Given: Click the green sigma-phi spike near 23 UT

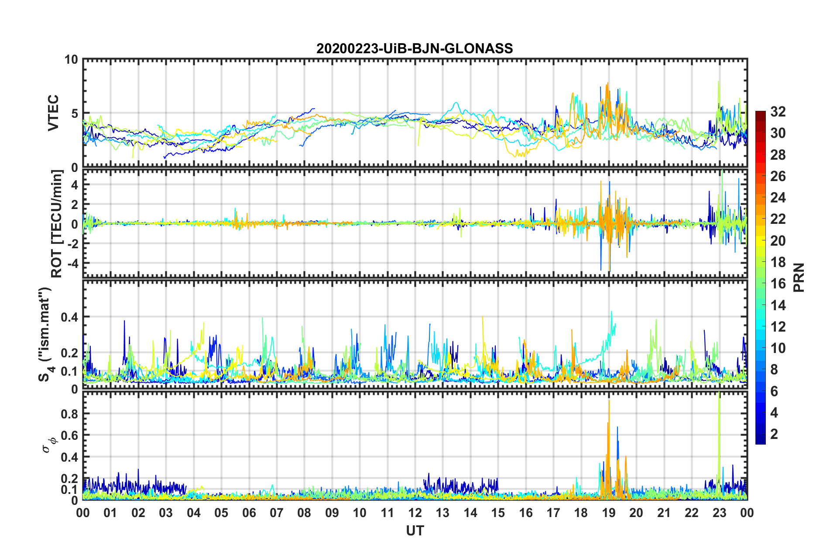Looking at the screenshot, I should (x=719, y=445).
